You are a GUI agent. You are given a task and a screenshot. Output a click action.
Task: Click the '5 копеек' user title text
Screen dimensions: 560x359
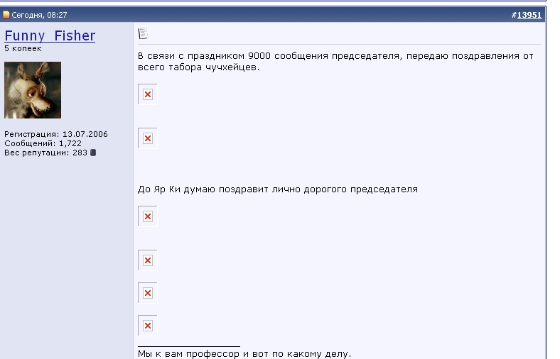23,49
